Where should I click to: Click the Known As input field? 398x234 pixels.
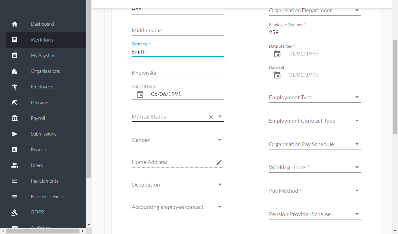click(x=178, y=73)
